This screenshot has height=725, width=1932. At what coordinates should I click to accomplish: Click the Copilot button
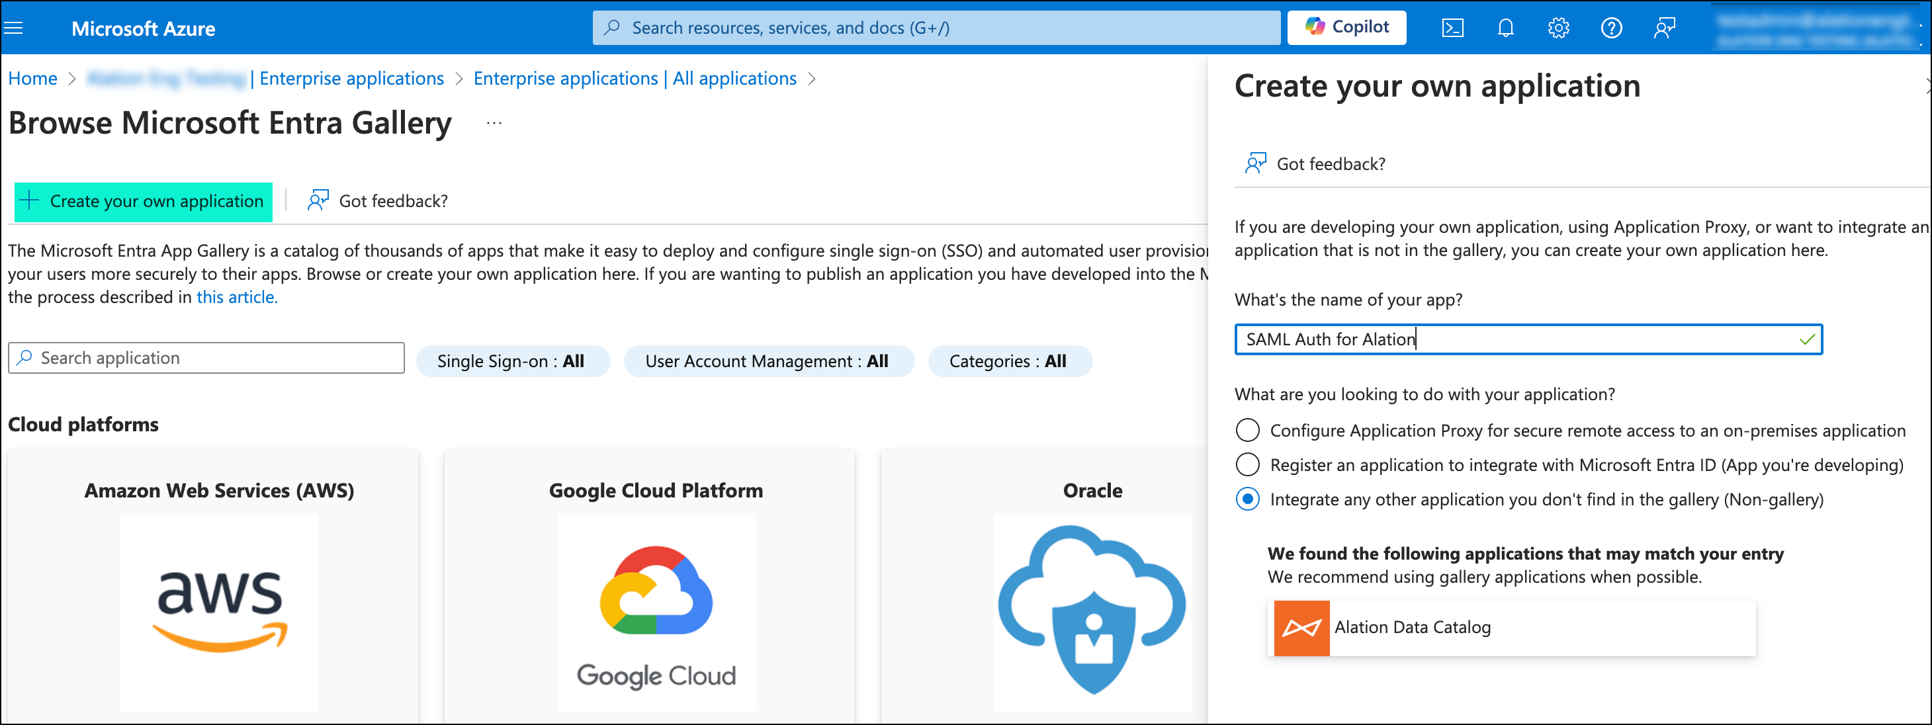pyautogui.click(x=1346, y=27)
